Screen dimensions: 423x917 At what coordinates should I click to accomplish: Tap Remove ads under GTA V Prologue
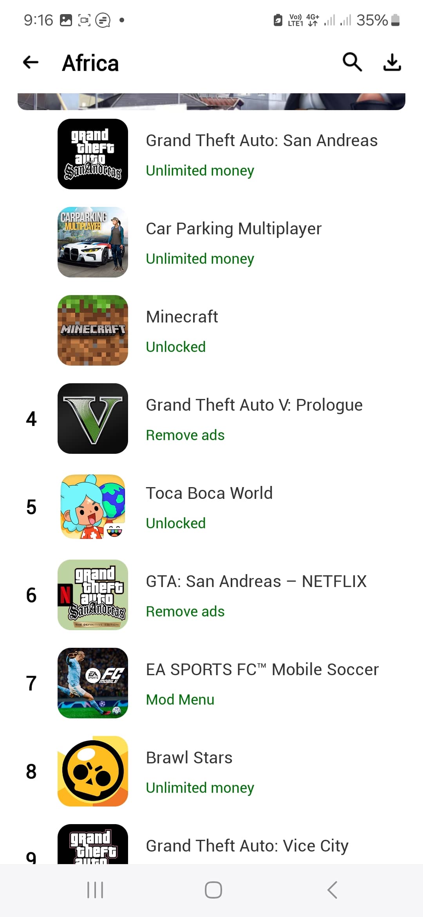click(185, 435)
